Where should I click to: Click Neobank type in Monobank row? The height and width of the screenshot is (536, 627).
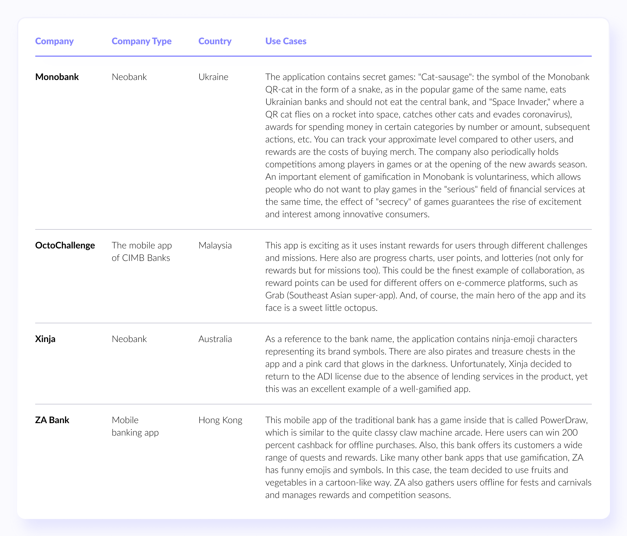[x=129, y=77]
